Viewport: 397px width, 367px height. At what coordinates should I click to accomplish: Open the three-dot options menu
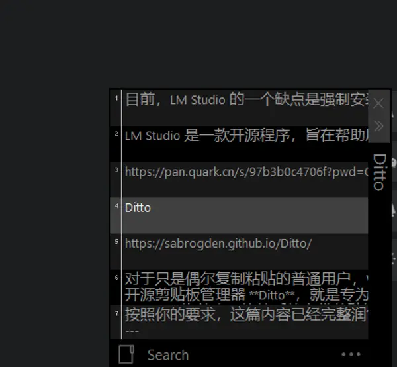click(351, 354)
